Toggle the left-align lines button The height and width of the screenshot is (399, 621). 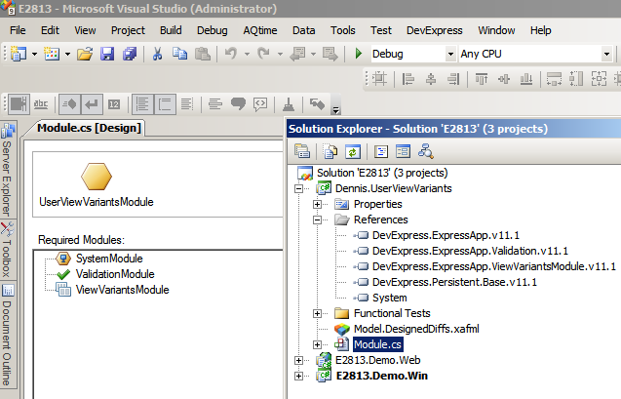tap(142, 104)
